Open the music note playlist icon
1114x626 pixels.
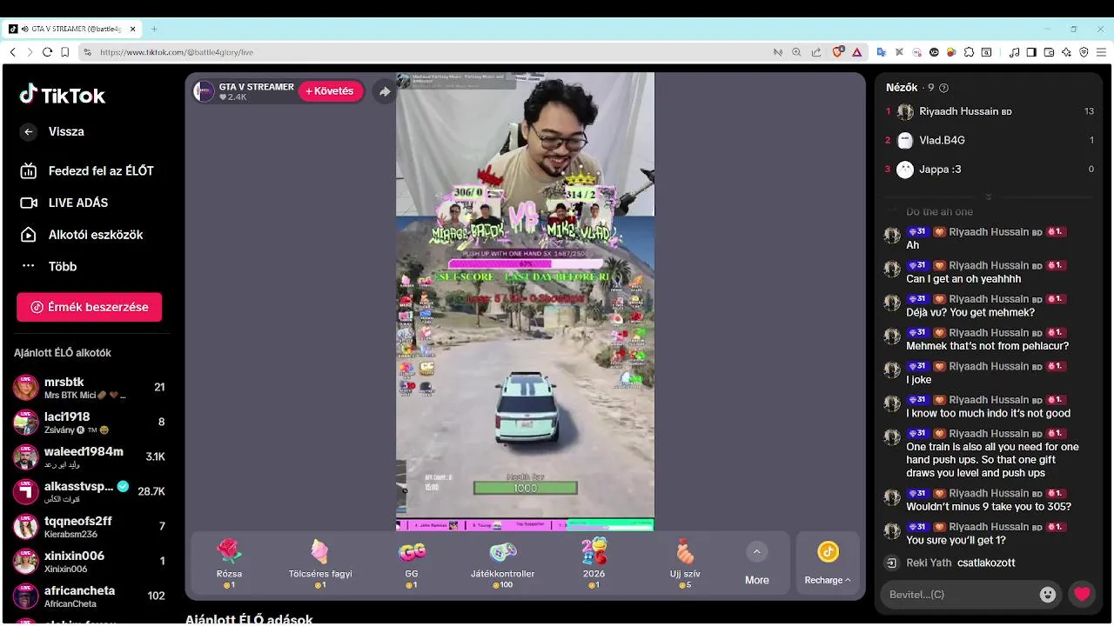tap(1014, 52)
